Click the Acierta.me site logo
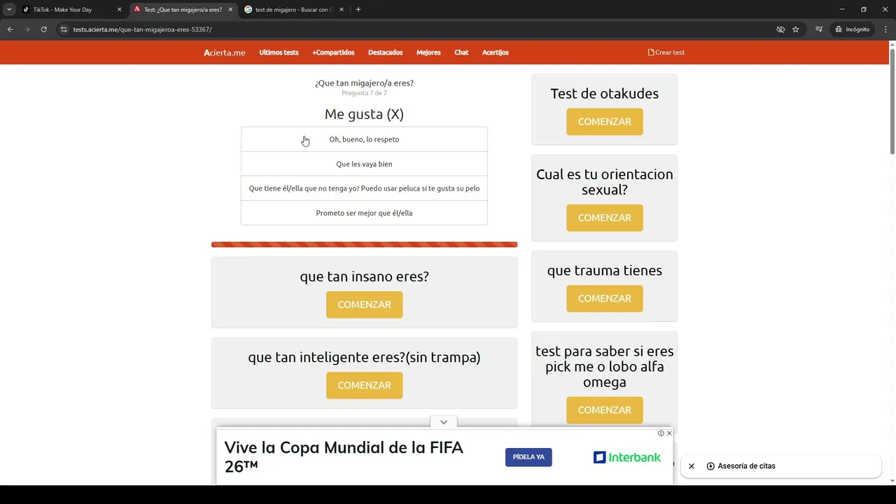The width and height of the screenshot is (896, 504). 225,52
